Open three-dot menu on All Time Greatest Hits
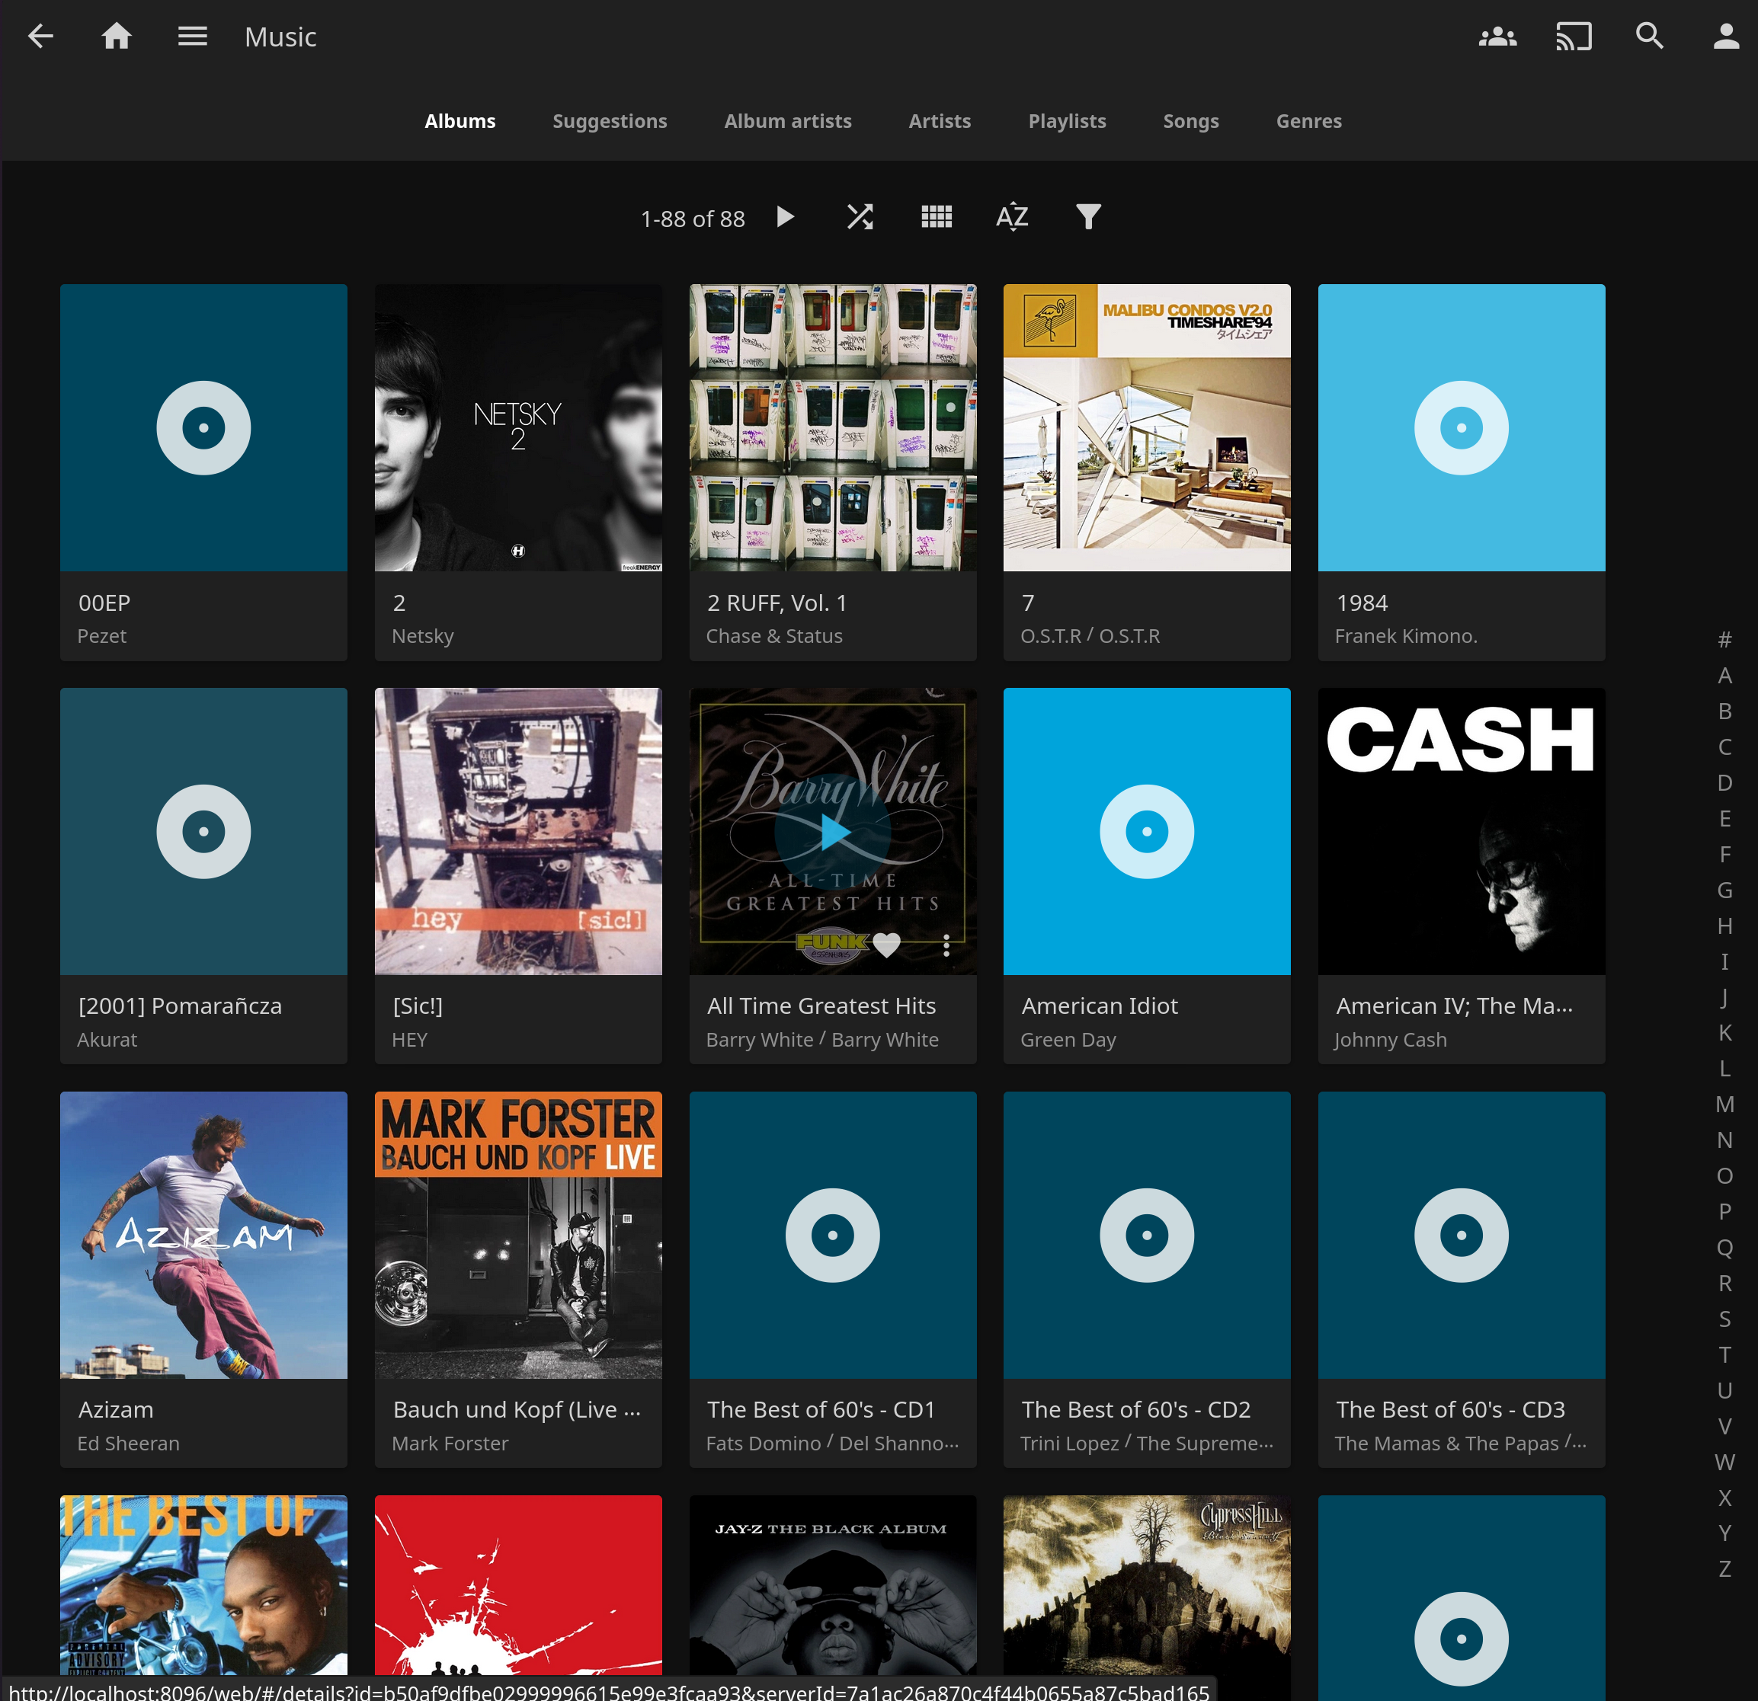Screen dimensions: 1758x1701 [x=946, y=945]
